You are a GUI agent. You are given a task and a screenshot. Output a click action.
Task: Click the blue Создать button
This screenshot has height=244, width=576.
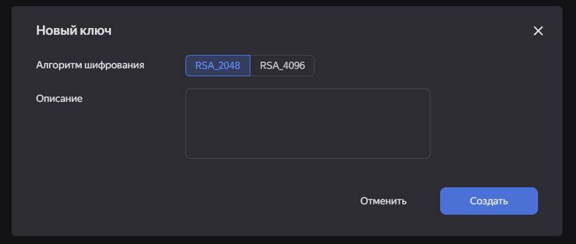coord(488,201)
